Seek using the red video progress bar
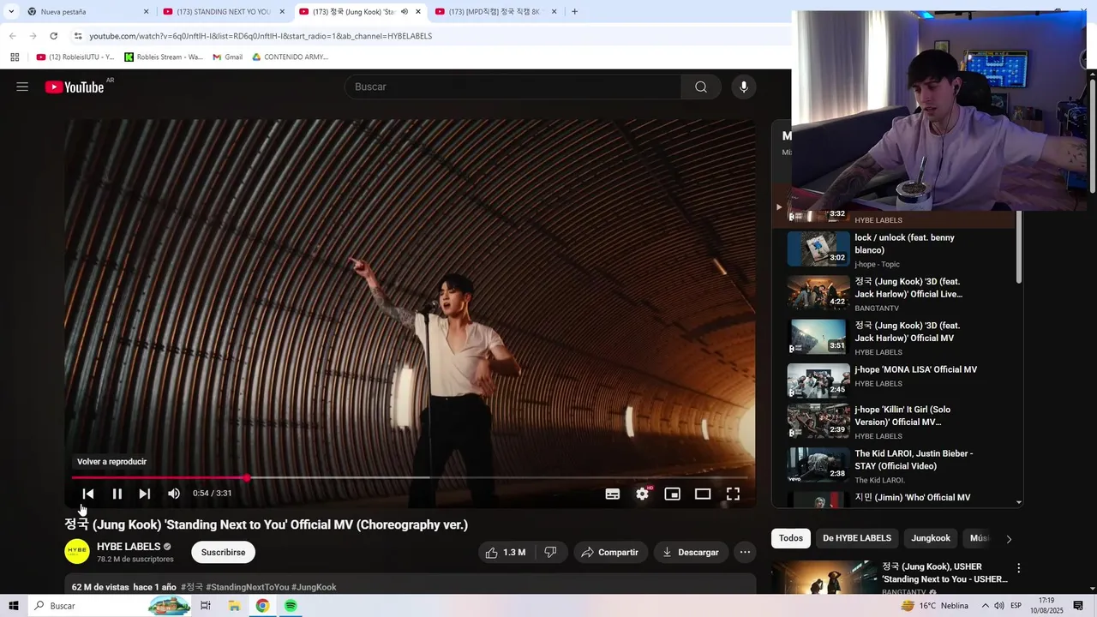The image size is (1097, 617). point(410,477)
